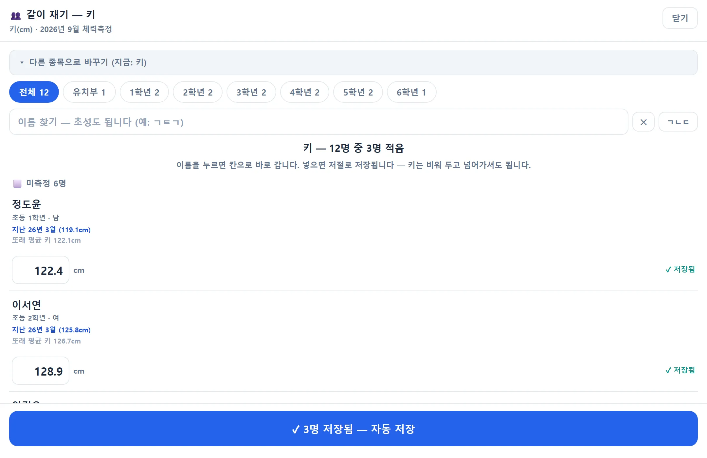The width and height of the screenshot is (707, 458).
Task: Edit 정도윤 height field showing 122.4
Action: pyautogui.click(x=41, y=270)
